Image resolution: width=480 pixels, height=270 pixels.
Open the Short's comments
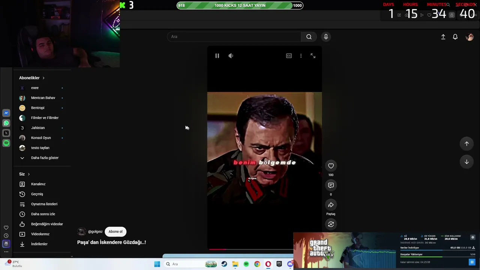pyautogui.click(x=331, y=185)
